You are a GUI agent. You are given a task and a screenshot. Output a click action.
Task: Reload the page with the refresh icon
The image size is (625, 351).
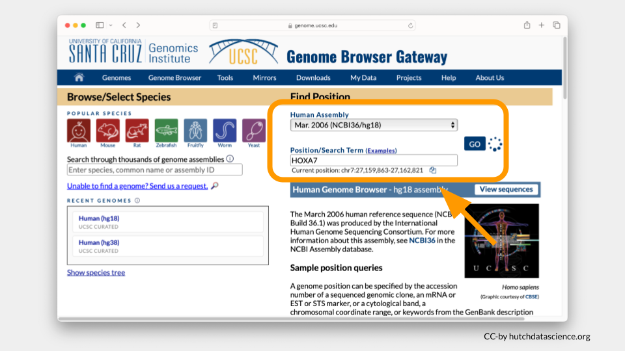(410, 25)
